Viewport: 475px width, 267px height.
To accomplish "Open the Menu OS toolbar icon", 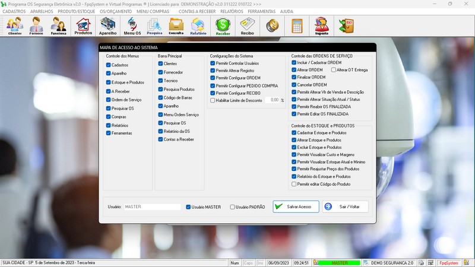I will pos(132,26).
